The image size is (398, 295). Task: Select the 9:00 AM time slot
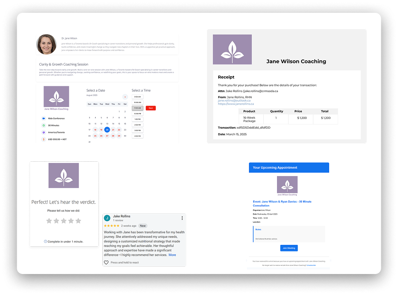click(x=138, y=97)
